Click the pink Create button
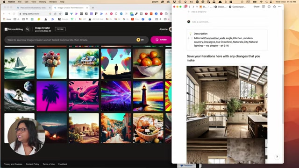This screenshot has width=299, height=168. click(x=161, y=40)
